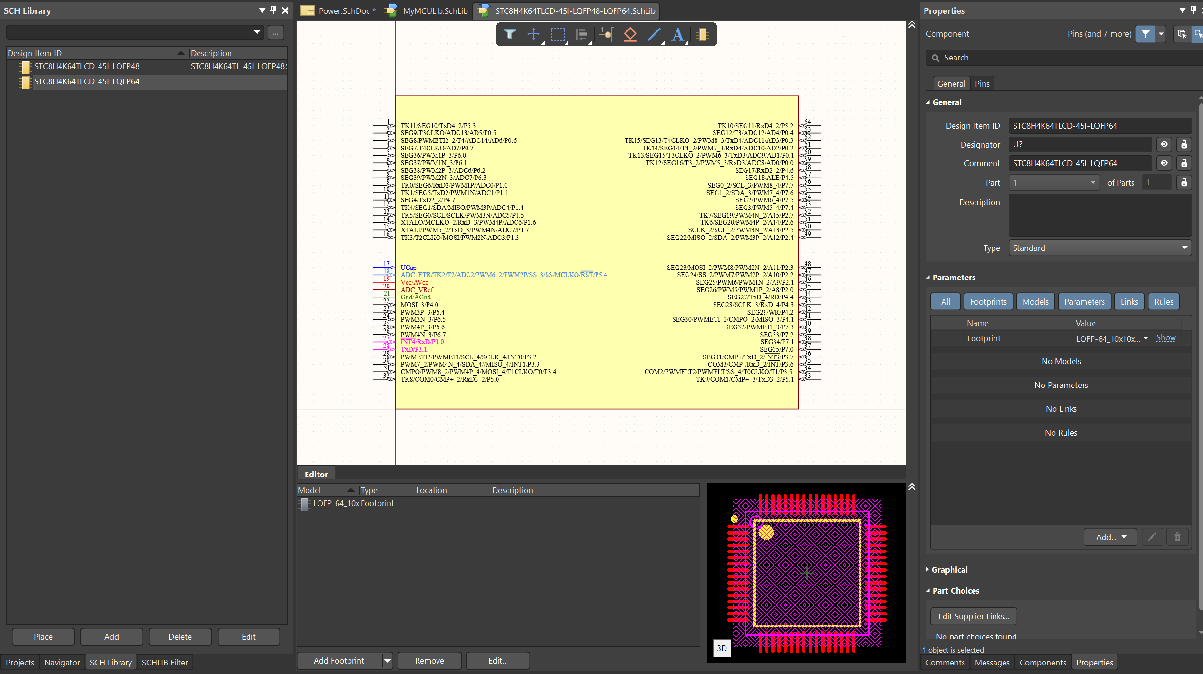Open the Navigator panel tab
This screenshot has height=674, width=1203.
62,662
